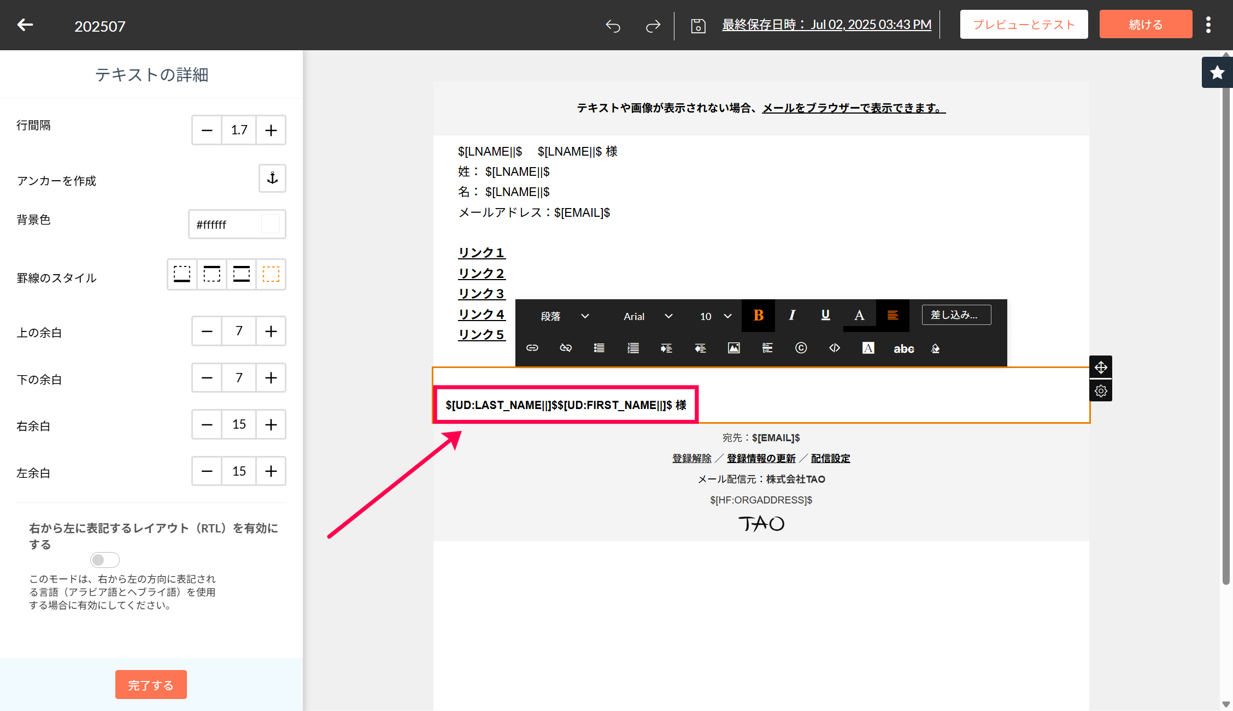The height and width of the screenshot is (711, 1233).
Task: Click the background color swatch
Action: point(271,224)
